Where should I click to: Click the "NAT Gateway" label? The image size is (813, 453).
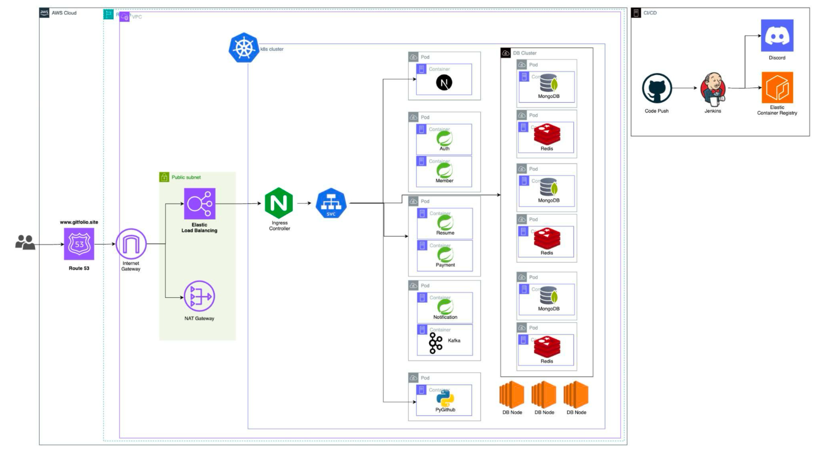[x=199, y=318]
